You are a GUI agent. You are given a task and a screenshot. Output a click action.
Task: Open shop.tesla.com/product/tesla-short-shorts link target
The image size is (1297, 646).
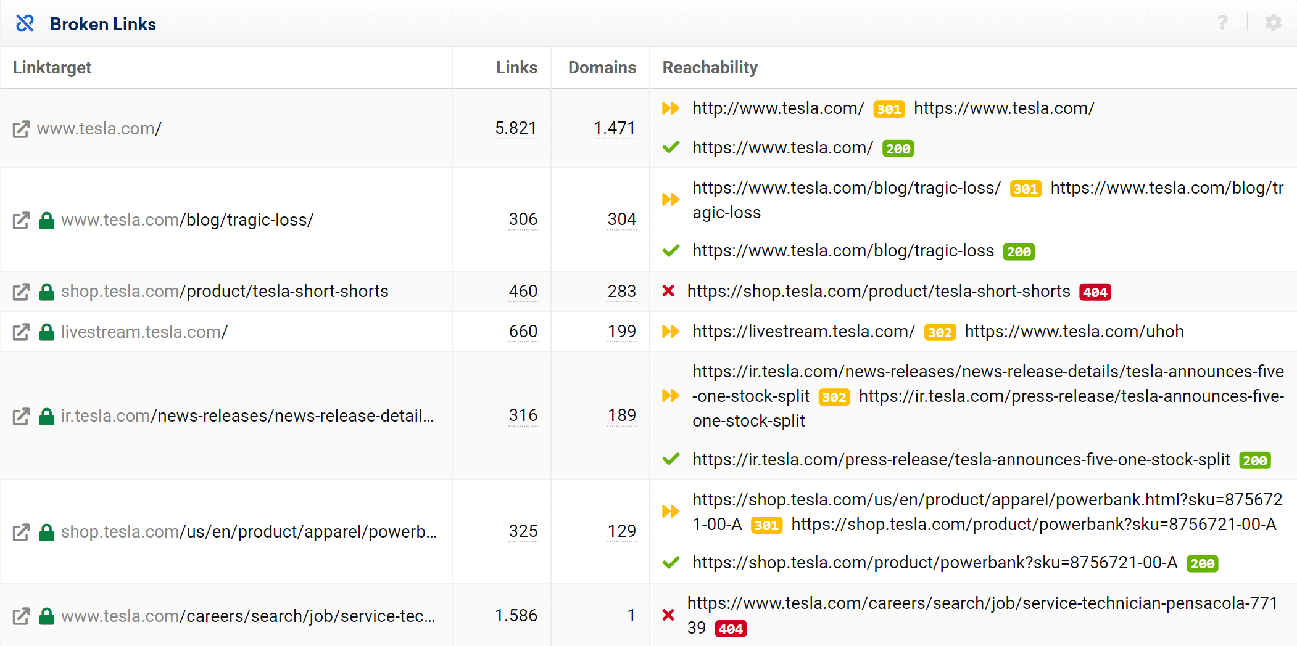coord(225,292)
